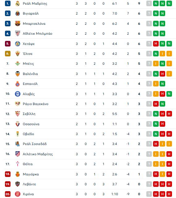Viewport: 176px width, 198px height.
Task: Select the Ράγιο Βαγεκάνο team name
Action: (x=36, y=104)
